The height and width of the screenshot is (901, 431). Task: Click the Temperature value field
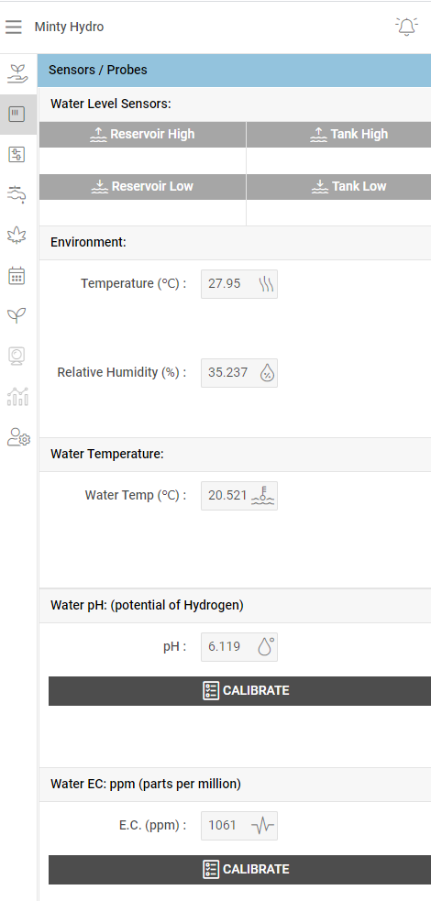(x=239, y=284)
